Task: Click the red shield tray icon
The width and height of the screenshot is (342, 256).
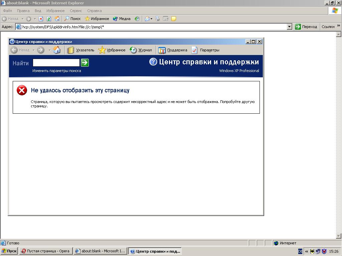Action: (324, 251)
